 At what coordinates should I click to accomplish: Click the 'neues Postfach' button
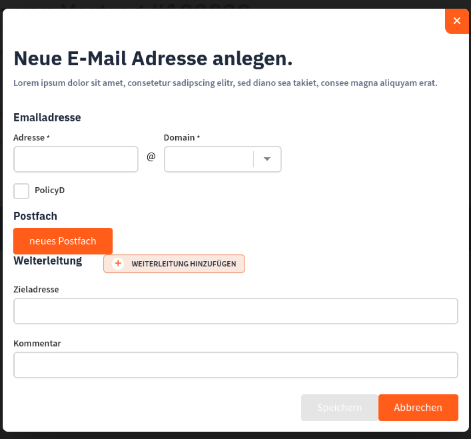click(x=63, y=241)
